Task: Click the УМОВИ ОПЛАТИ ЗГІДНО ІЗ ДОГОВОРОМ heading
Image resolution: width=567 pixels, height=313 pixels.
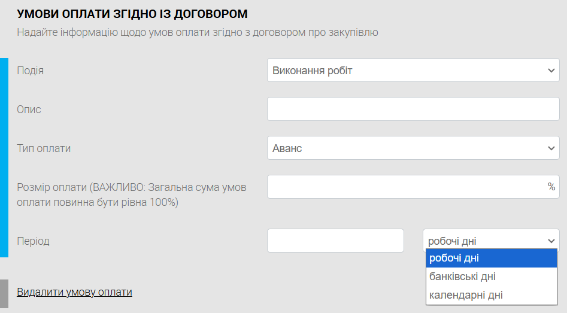Action: pyautogui.click(x=132, y=14)
